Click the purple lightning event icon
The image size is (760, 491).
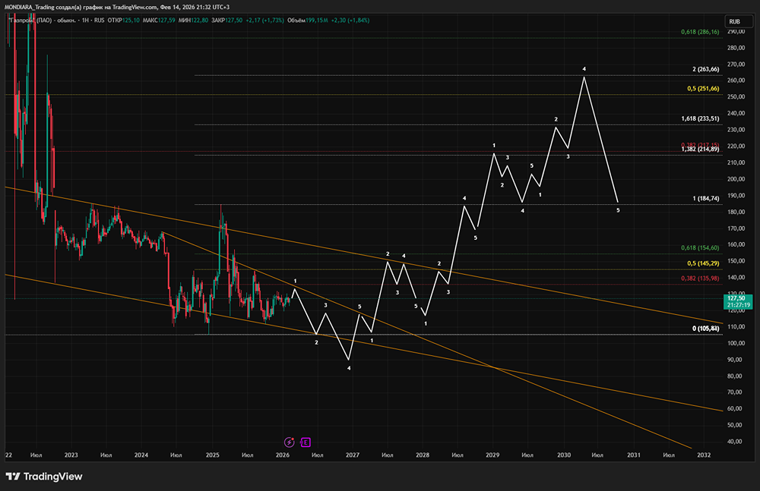[289, 442]
